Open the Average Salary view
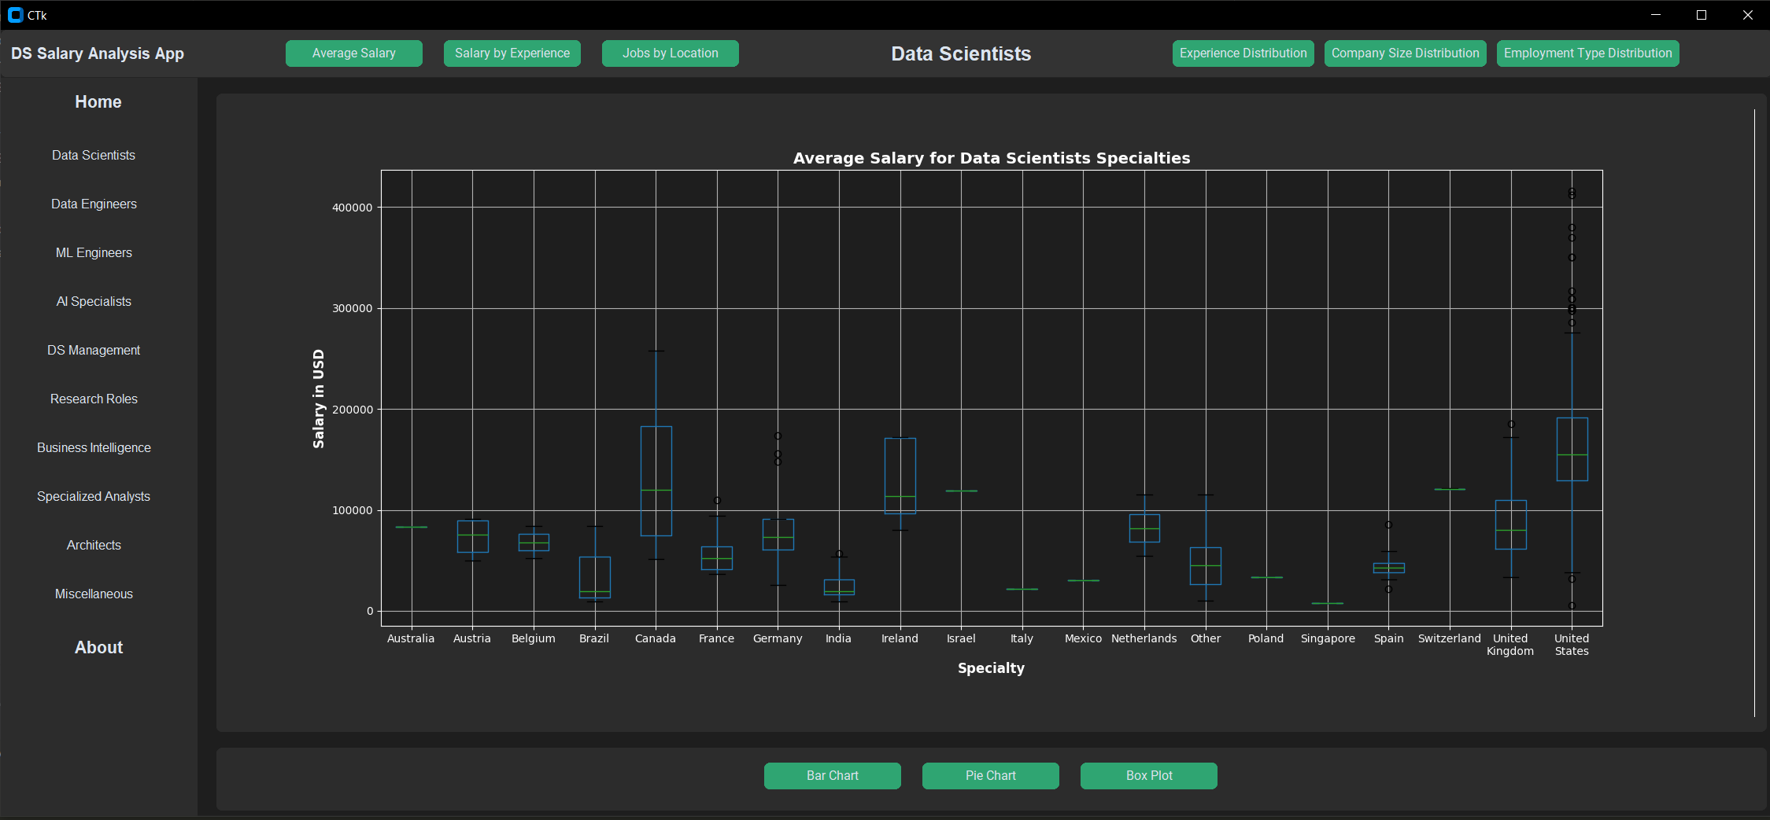The width and height of the screenshot is (1770, 820). pyautogui.click(x=353, y=53)
